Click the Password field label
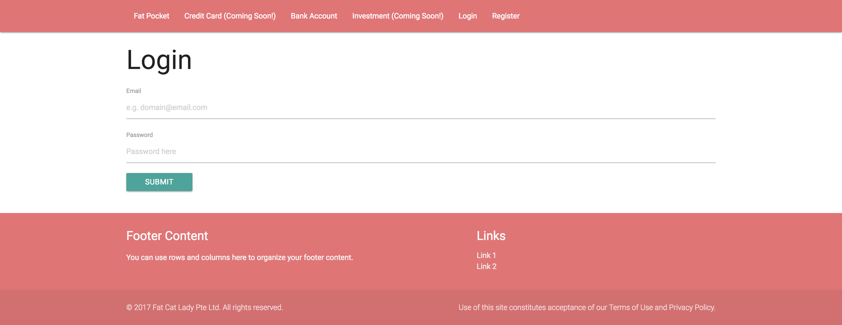This screenshot has width=842, height=325. coord(139,135)
